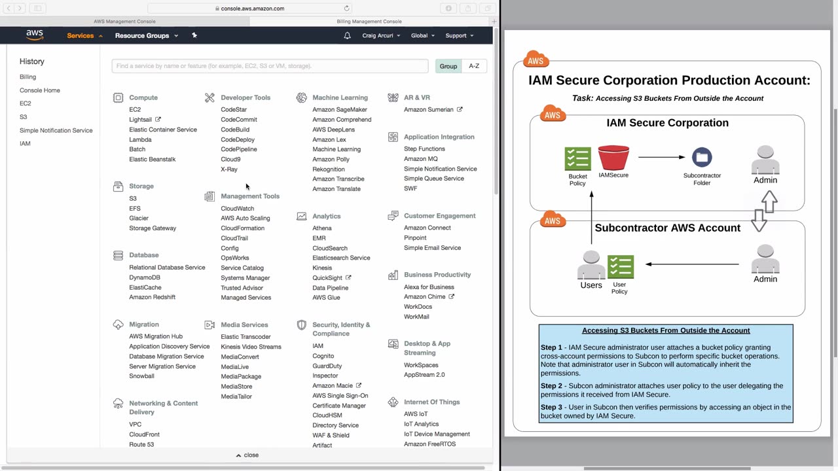Click the Safari back arrow
This screenshot has width=838, height=471.
coord(9,9)
